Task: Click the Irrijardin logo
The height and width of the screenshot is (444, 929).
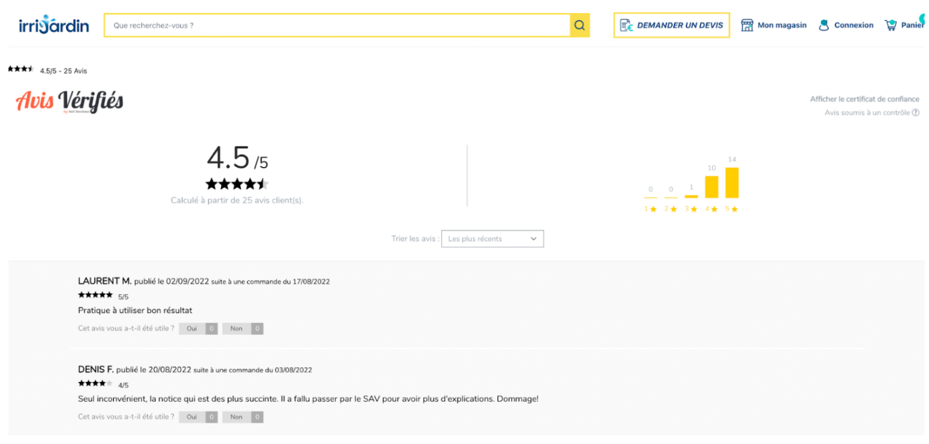Action: click(x=53, y=24)
